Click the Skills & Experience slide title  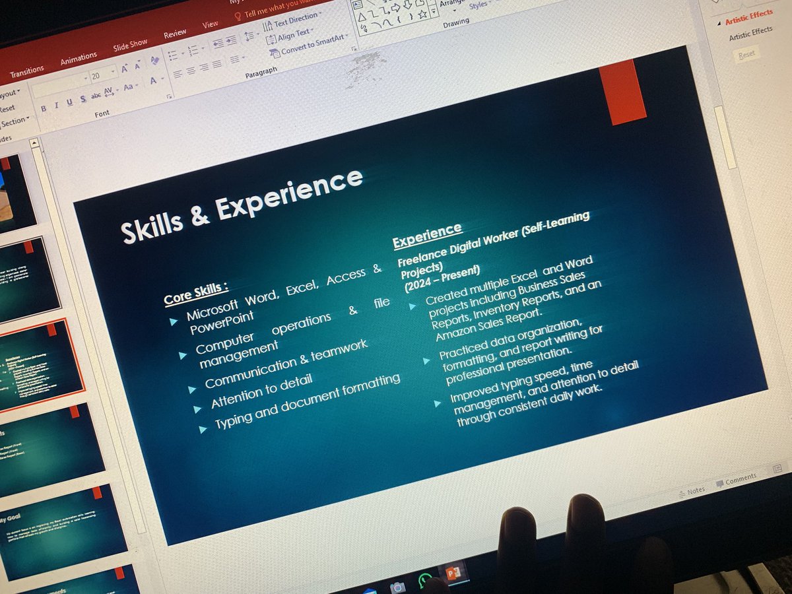click(242, 207)
